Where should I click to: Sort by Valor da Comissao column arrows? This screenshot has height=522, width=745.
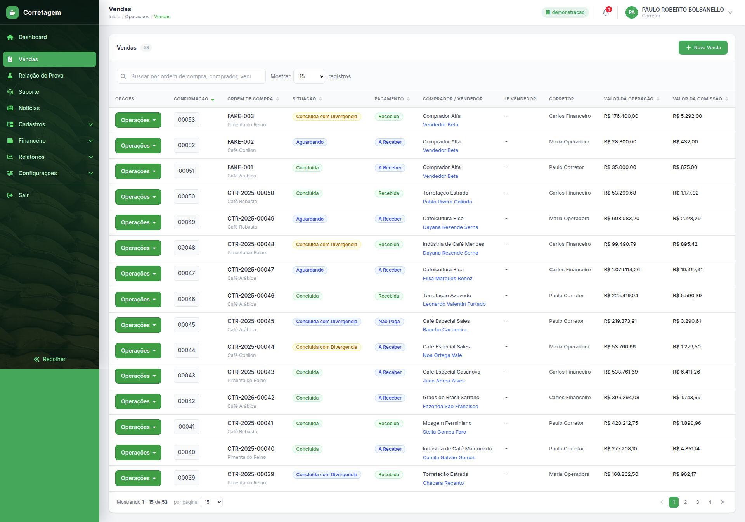726,99
